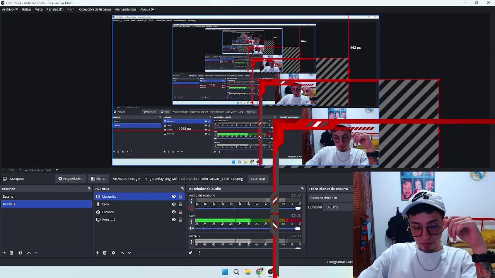
Task: Select the Camara source name
Action: coord(108,212)
